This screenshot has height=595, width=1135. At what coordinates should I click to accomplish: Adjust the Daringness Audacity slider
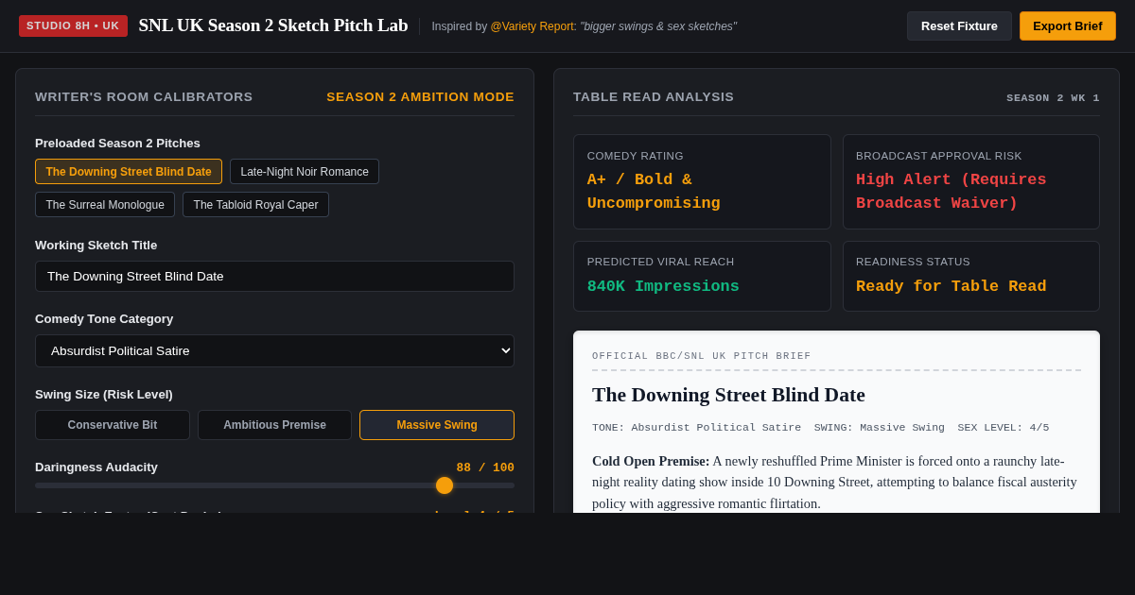pyautogui.click(x=274, y=485)
